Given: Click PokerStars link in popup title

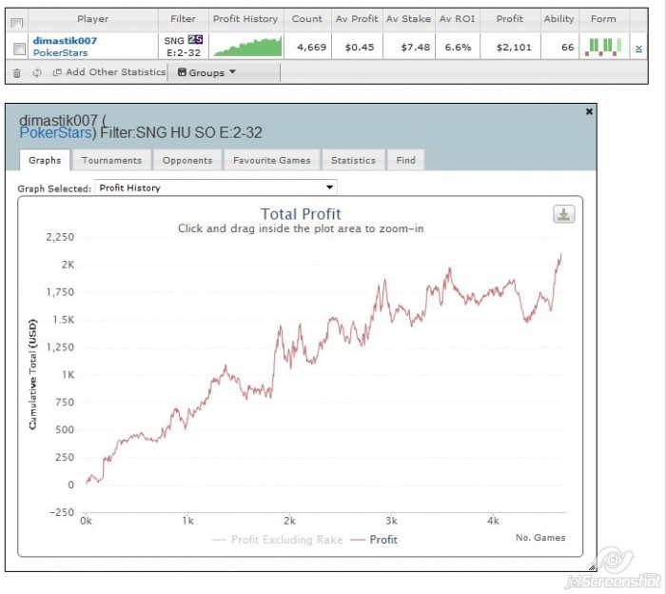Looking at the screenshot, I should (x=55, y=132).
